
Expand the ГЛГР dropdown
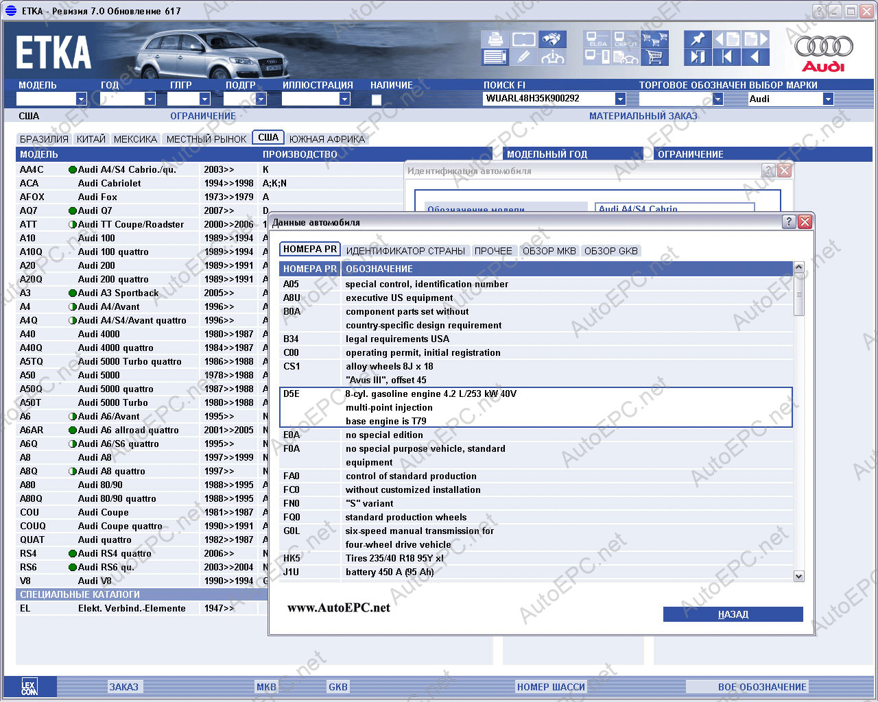pyautogui.click(x=204, y=99)
